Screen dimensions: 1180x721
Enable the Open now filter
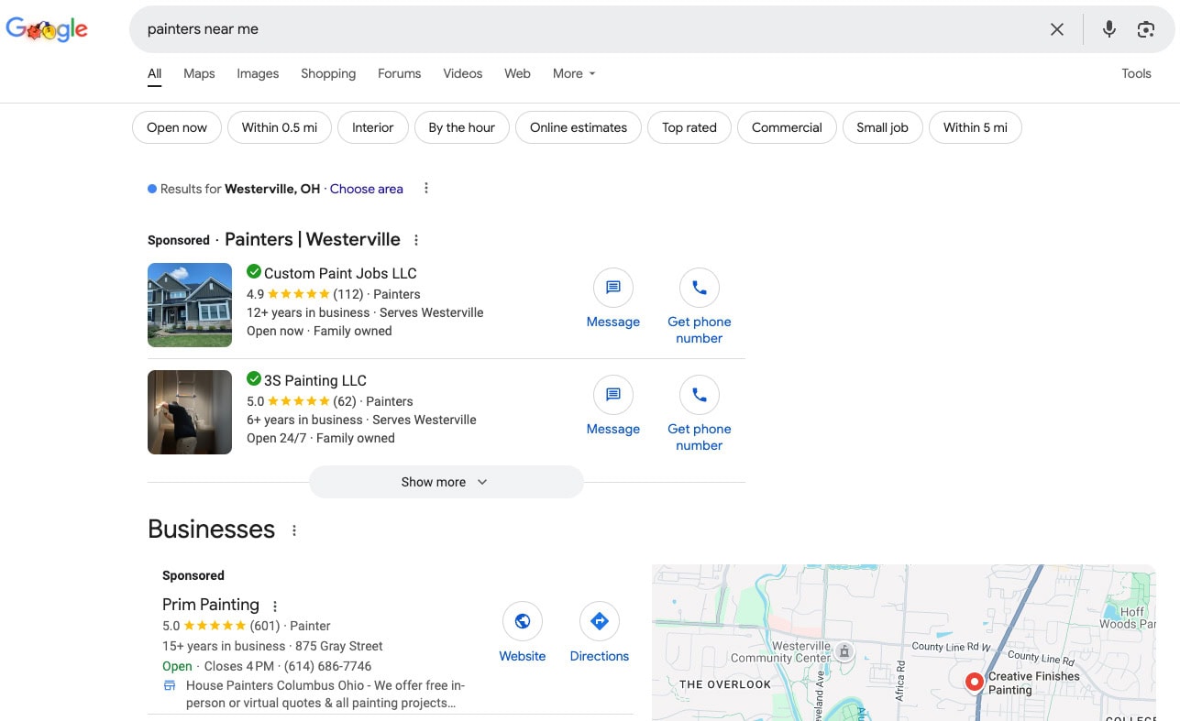point(176,127)
